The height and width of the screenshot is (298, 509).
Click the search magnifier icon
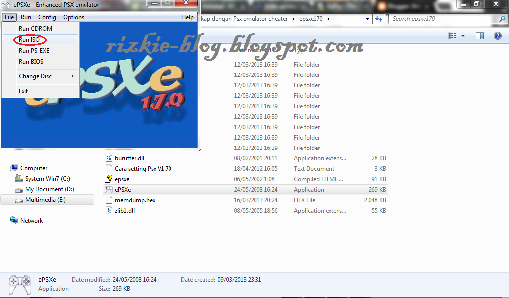point(502,19)
